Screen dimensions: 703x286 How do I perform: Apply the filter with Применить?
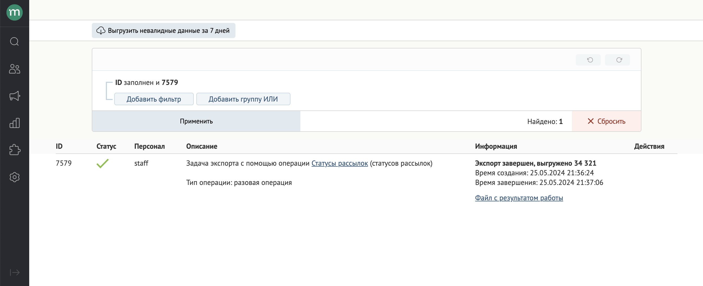pyautogui.click(x=196, y=121)
